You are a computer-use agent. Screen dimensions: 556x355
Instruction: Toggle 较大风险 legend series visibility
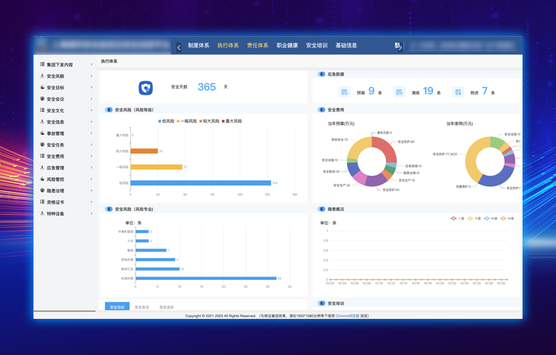pyautogui.click(x=209, y=121)
